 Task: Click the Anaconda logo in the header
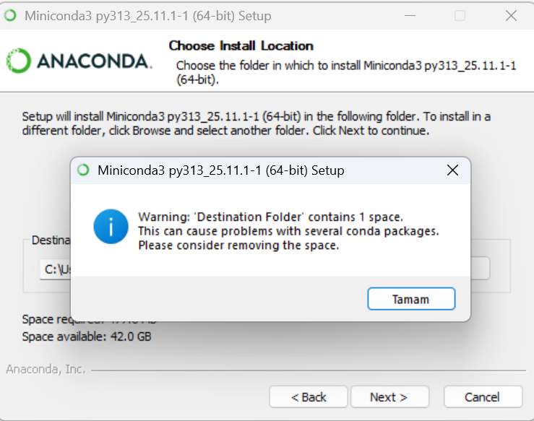(x=79, y=61)
